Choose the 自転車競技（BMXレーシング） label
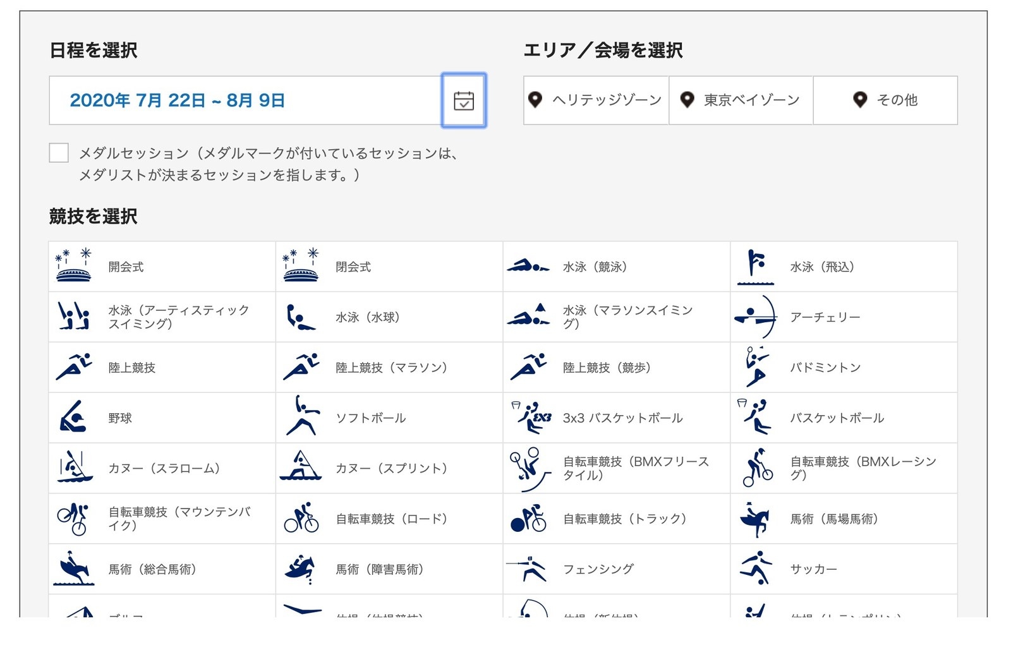 (863, 468)
